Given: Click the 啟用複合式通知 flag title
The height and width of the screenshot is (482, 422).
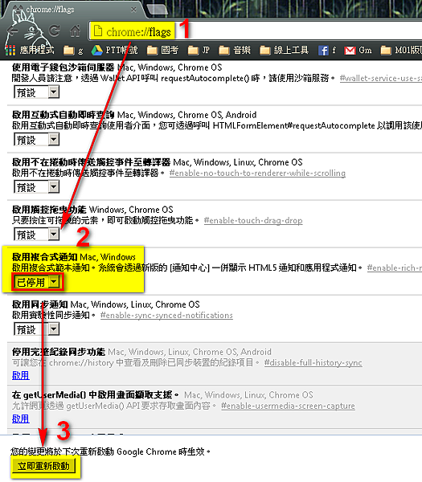Looking at the screenshot, I should tap(44, 257).
